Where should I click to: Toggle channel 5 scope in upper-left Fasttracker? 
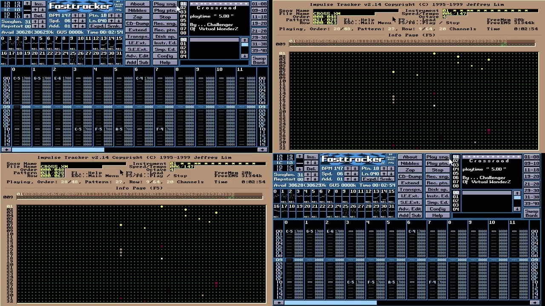(x=43, y=43)
